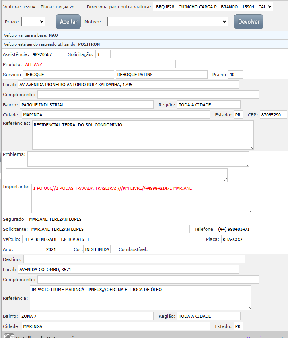
Task: Select the Produto field showing ALLIANZ
Action: 99,64
